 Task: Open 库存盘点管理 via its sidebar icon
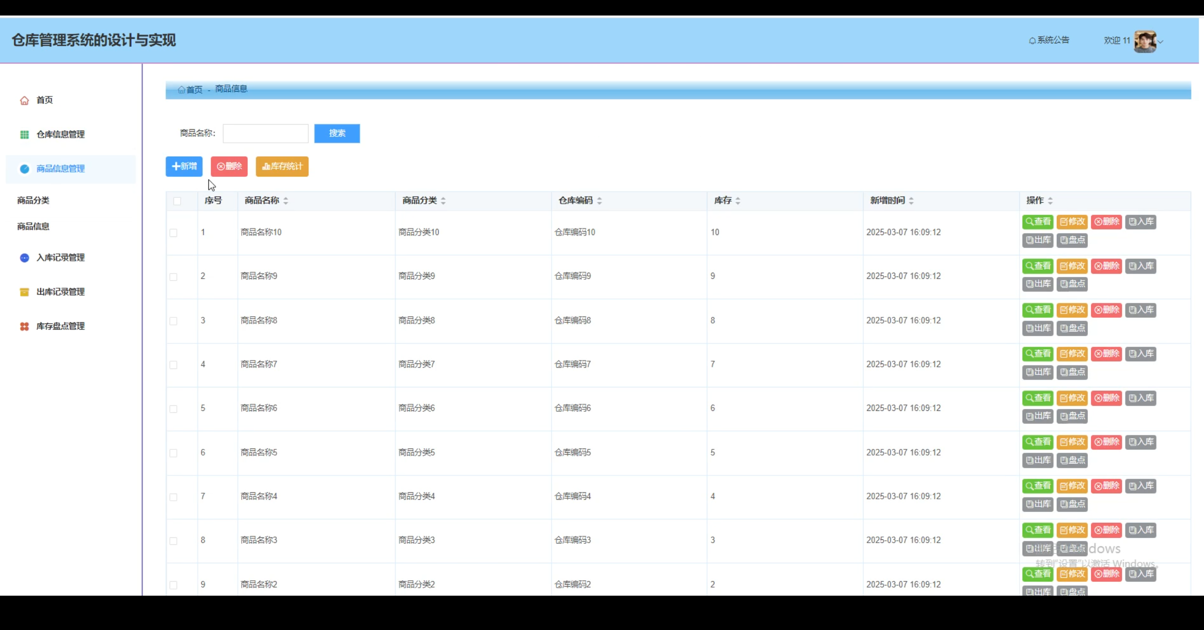(x=24, y=326)
